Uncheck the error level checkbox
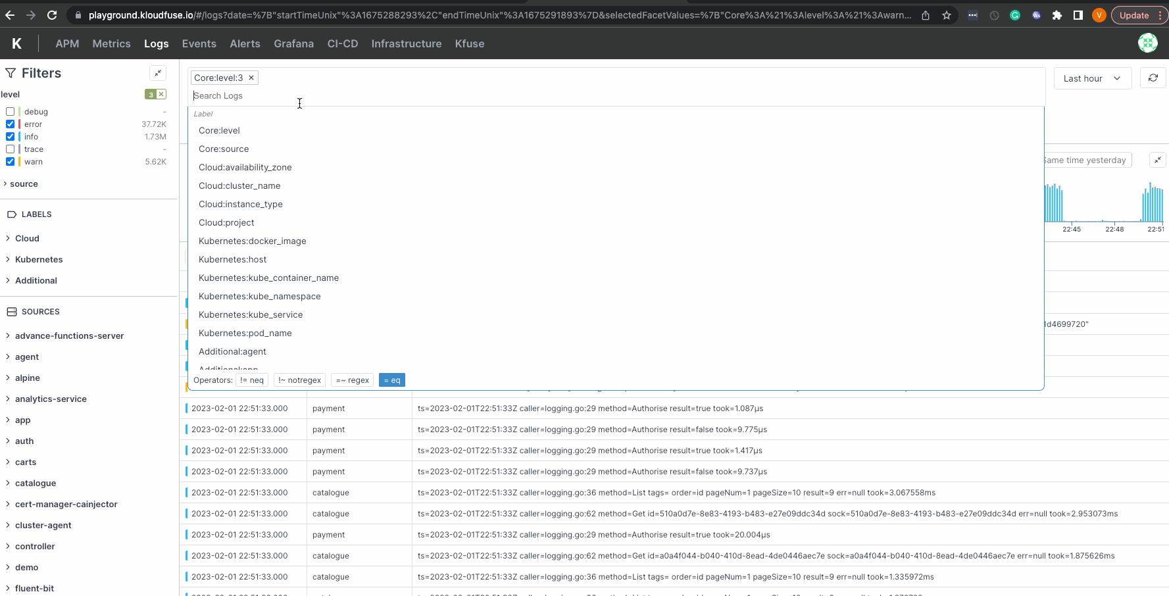1169x596 pixels. coord(11,124)
